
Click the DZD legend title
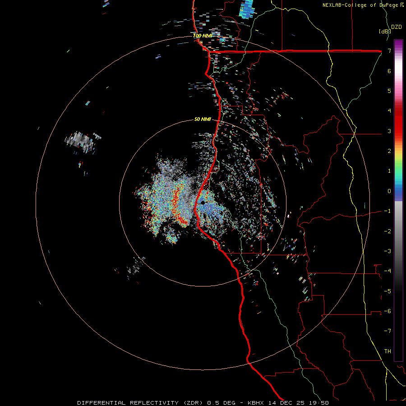point(397,27)
